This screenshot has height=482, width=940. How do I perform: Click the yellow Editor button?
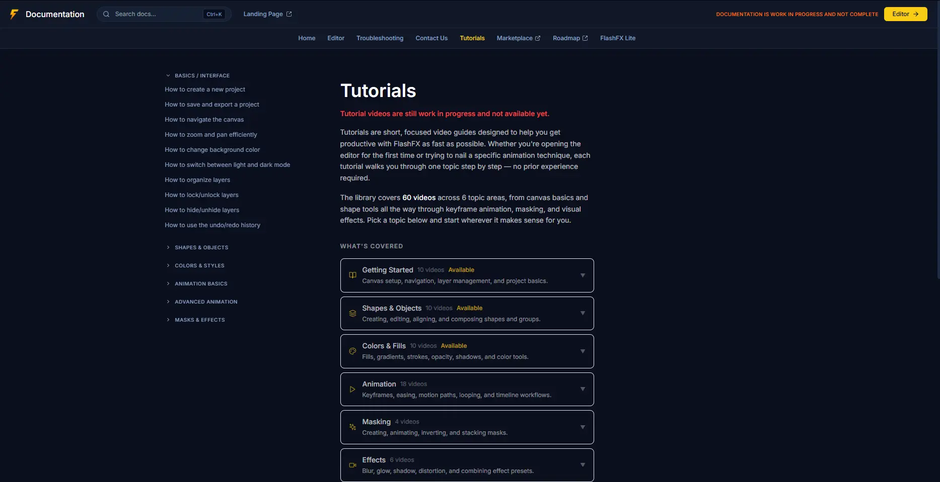(x=905, y=14)
